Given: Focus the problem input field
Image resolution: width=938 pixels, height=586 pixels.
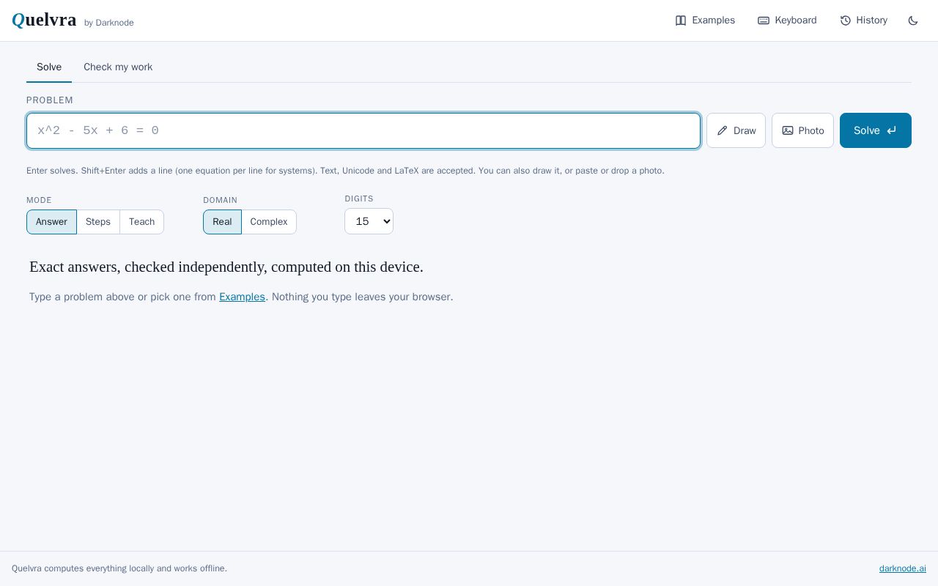Looking at the screenshot, I should (363, 130).
